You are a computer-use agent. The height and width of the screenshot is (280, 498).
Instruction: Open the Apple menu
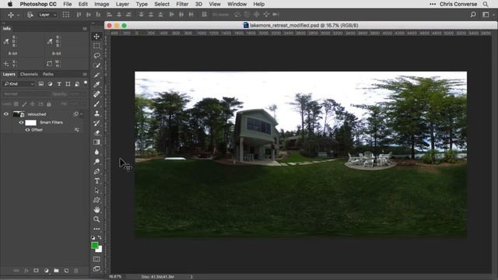tap(10, 4)
